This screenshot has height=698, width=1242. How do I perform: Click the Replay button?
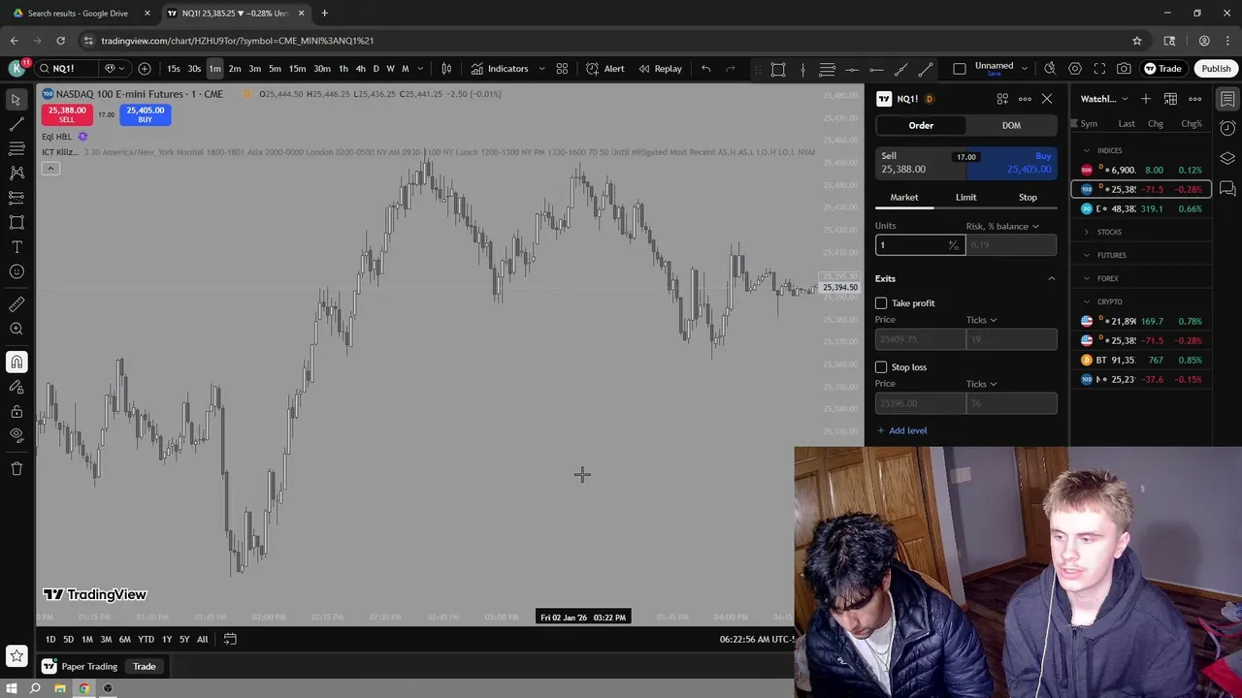pos(659,69)
